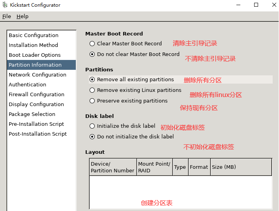Image resolution: width=279 pixels, height=211 pixels.
Task: Select Basic Configuration in sidebar
Action: [41, 35]
